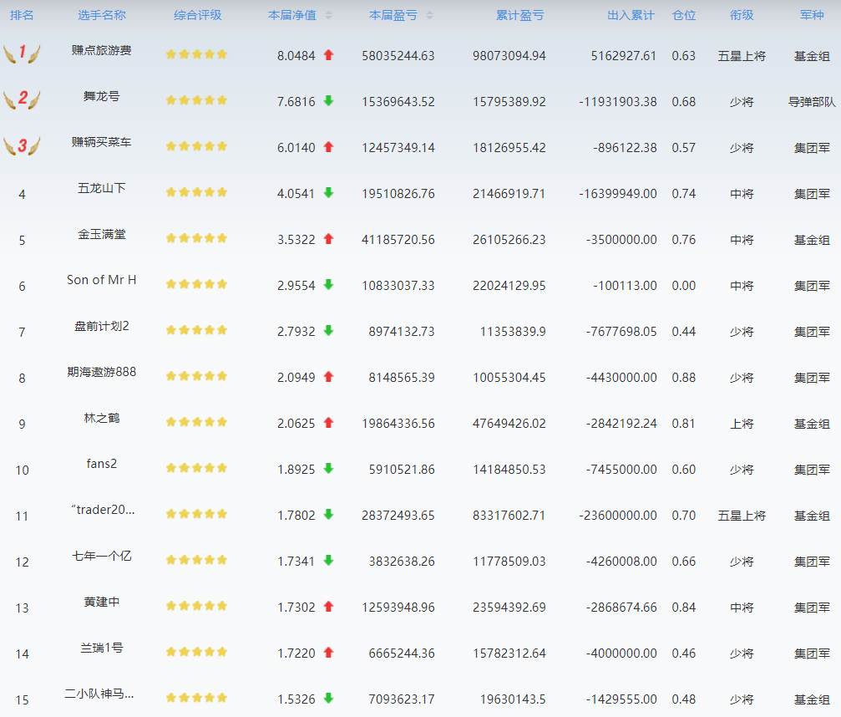
Task: Click star rating for 林之鹤
Action: (x=197, y=422)
